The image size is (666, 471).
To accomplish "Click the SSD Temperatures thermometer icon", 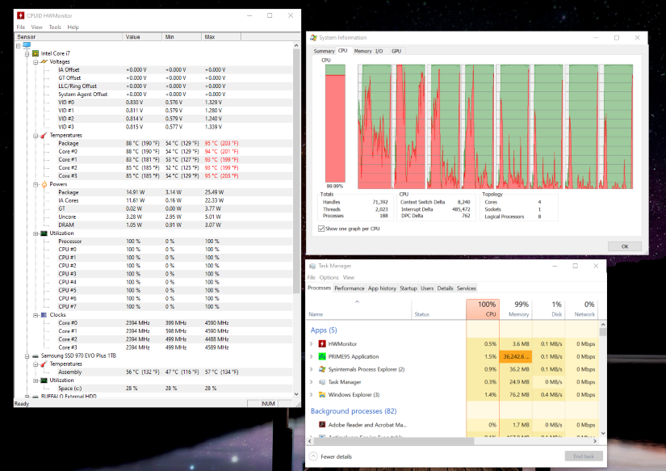I will tap(44, 364).
